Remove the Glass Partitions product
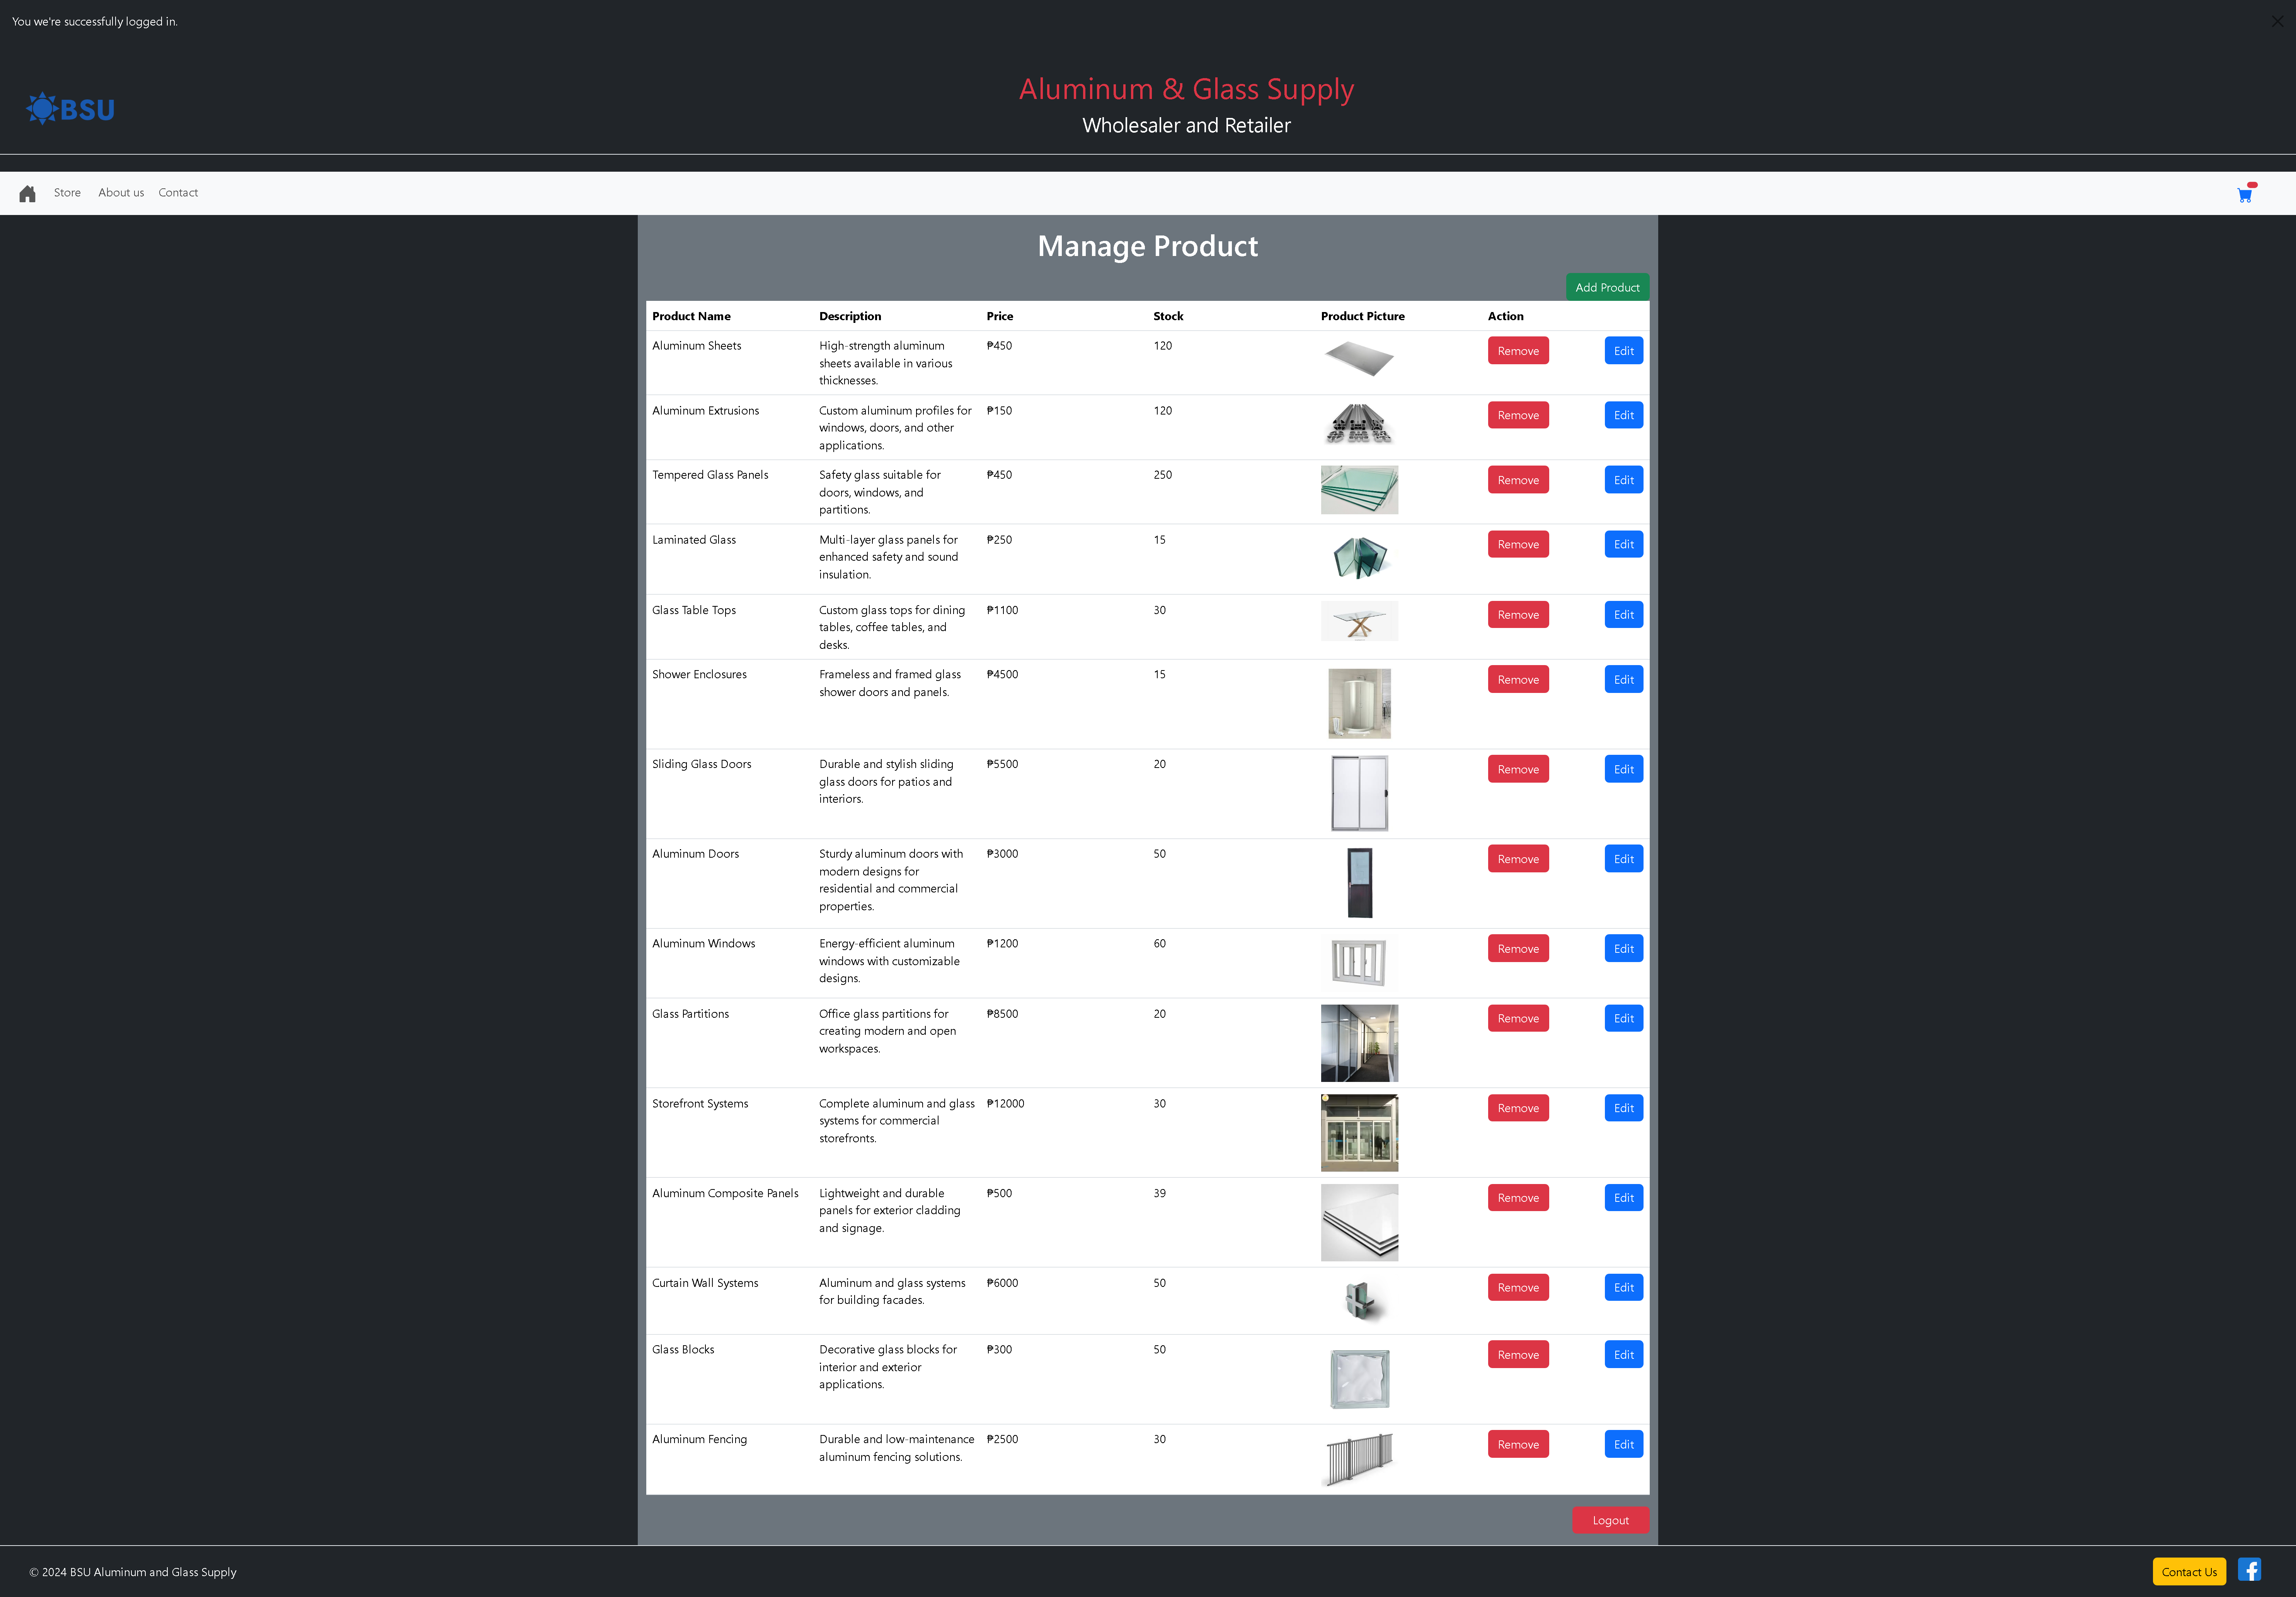 pos(1518,1019)
